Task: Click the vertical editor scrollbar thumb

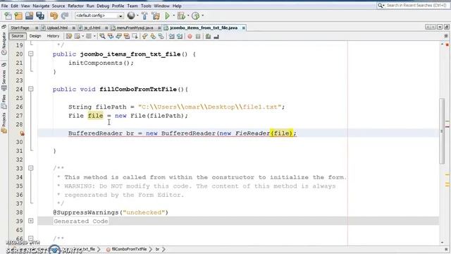Action: pos(442,131)
